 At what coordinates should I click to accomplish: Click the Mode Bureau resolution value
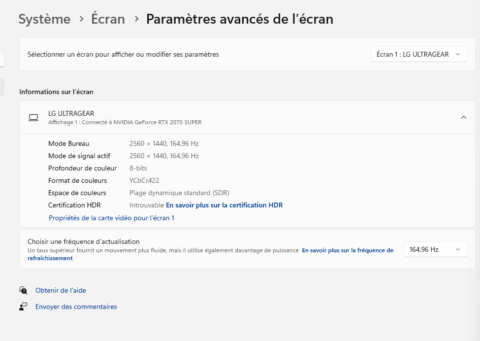(x=164, y=143)
